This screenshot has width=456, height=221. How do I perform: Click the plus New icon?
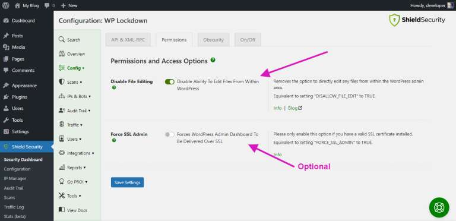(64, 5)
